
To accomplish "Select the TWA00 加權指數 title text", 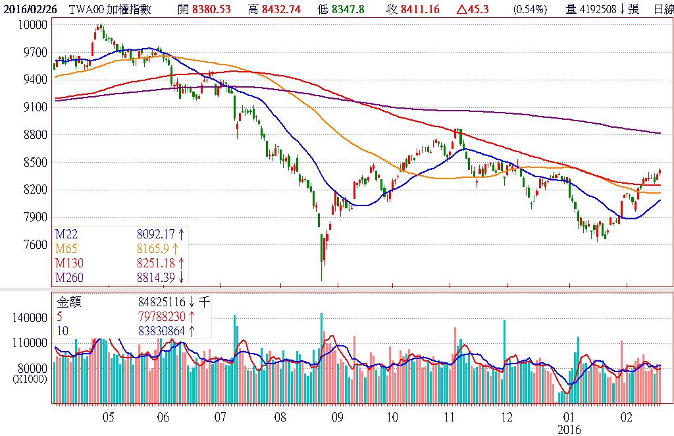I will [110, 9].
